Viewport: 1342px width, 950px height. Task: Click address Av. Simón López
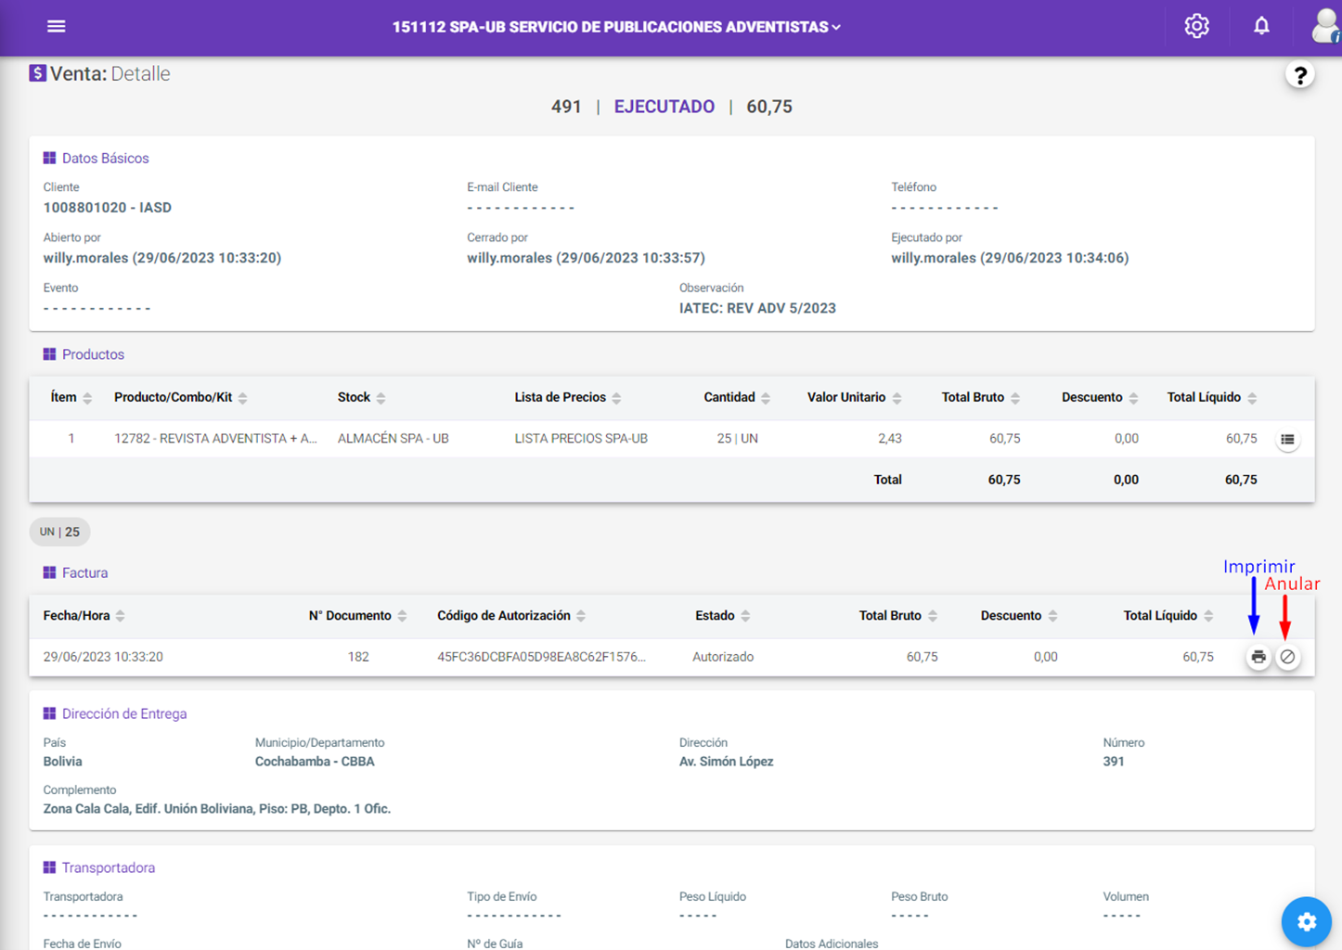726,762
